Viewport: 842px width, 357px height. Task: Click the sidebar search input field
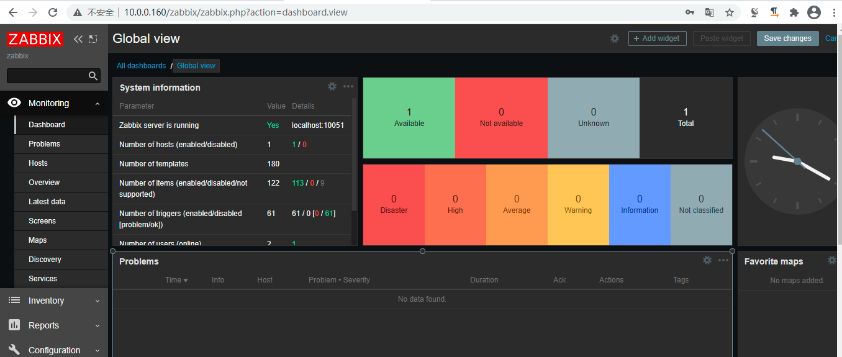[x=48, y=76]
